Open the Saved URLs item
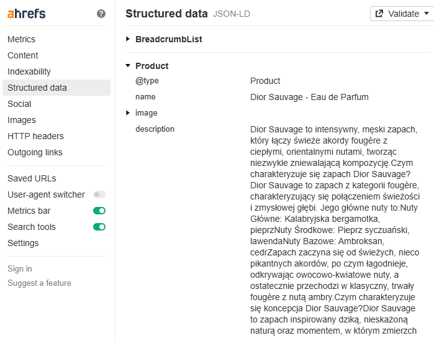The width and height of the screenshot is (434, 343). [x=32, y=178]
